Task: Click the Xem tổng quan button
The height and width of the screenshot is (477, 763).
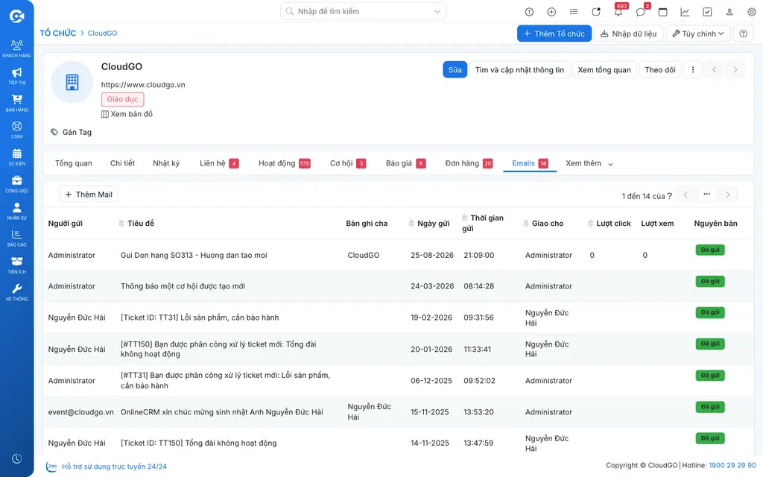Action: pyautogui.click(x=604, y=69)
